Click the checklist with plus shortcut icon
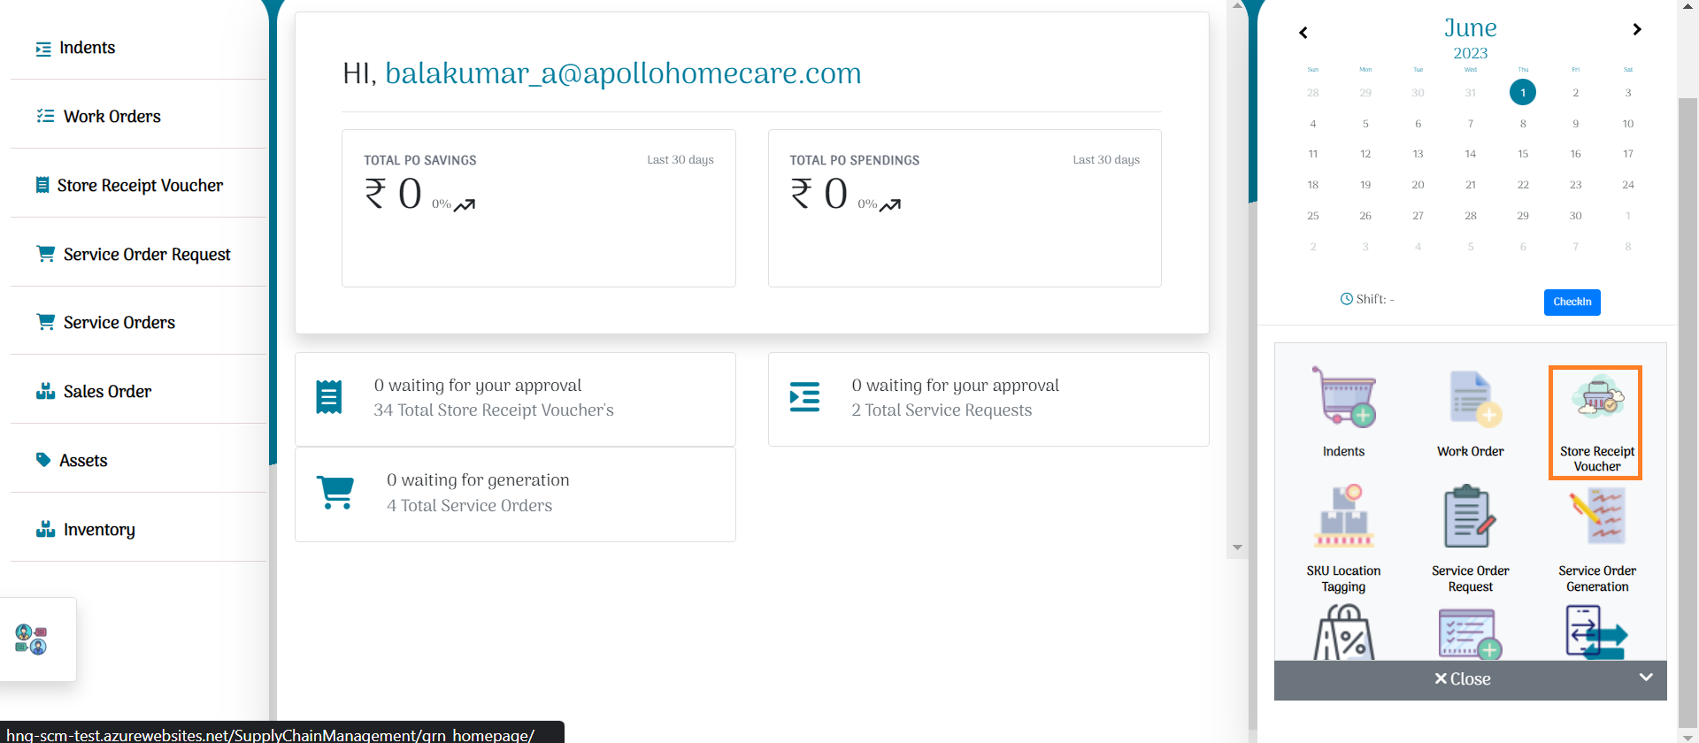Viewport: 1699px width, 743px height. [x=1470, y=633]
